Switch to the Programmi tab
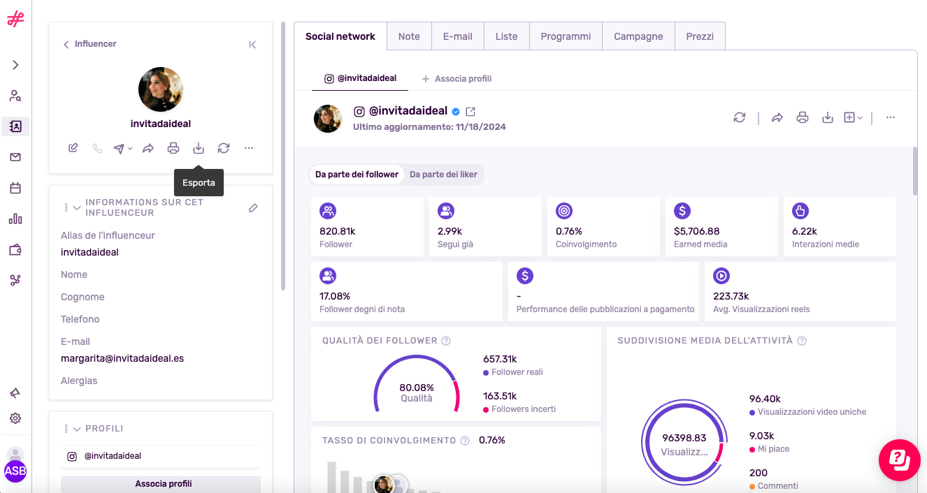The height and width of the screenshot is (493, 927). point(566,36)
